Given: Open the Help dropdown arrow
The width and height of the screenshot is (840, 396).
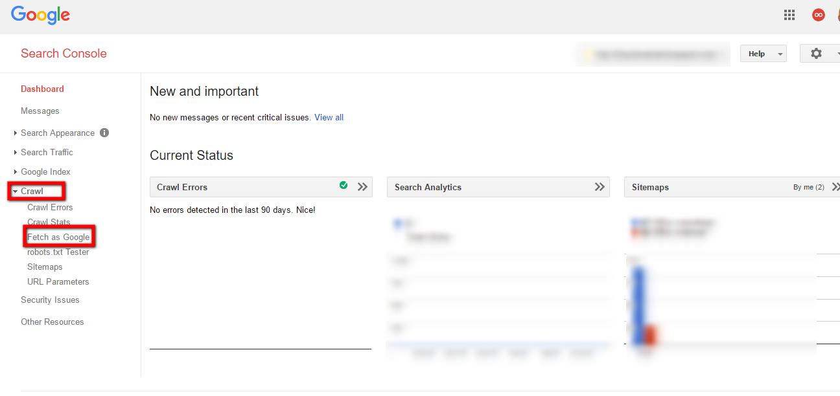Looking at the screenshot, I should pyautogui.click(x=780, y=54).
